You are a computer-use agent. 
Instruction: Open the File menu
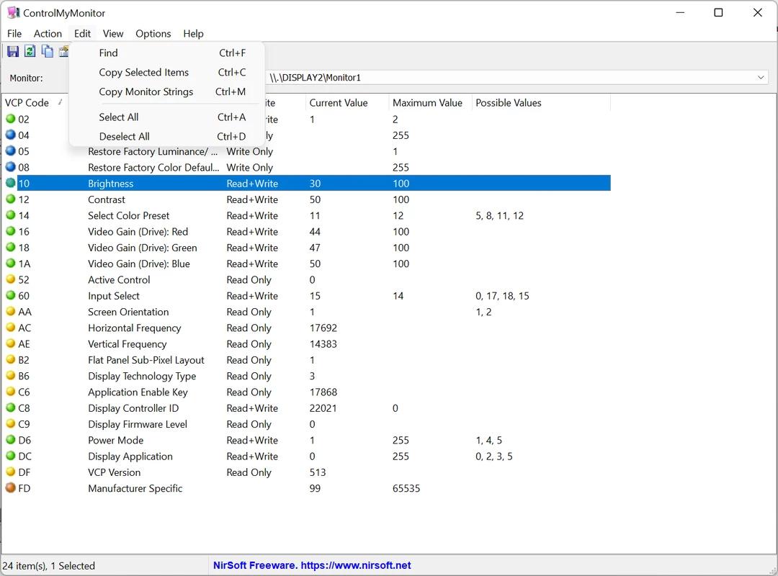[x=14, y=34]
